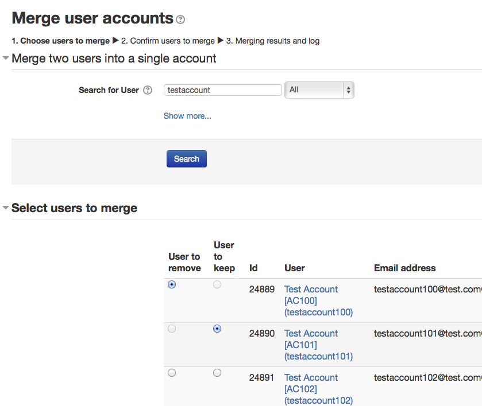Select keep radio for user 24890

(217, 329)
